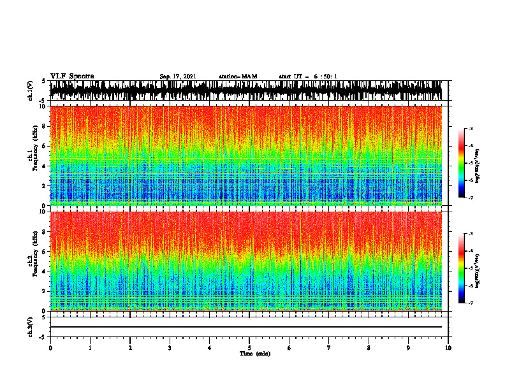505x390 pixels.
Task: Click the "Time (min)" axis label
Action: (255, 354)
